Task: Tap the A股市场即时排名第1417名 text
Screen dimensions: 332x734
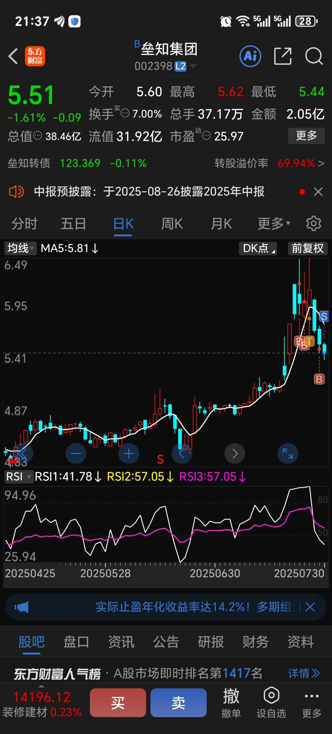Action: (x=188, y=673)
